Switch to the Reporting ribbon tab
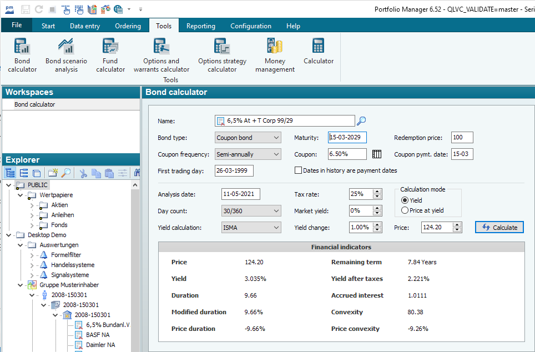The height and width of the screenshot is (352, 535). point(201,26)
